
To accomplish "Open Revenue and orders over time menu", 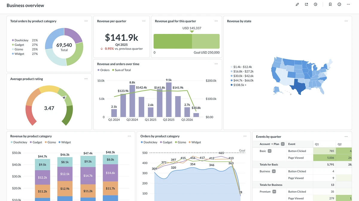I will 216,64.
